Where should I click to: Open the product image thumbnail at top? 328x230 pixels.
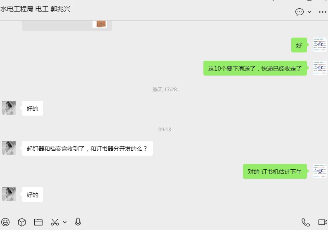click(x=100, y=24)
